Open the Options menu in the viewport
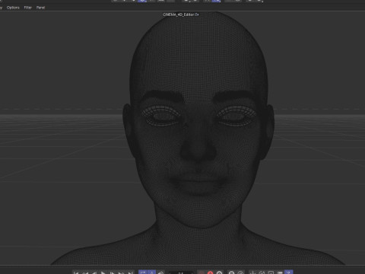Screen dimensions: 365x274 click(x=13, y=8)
